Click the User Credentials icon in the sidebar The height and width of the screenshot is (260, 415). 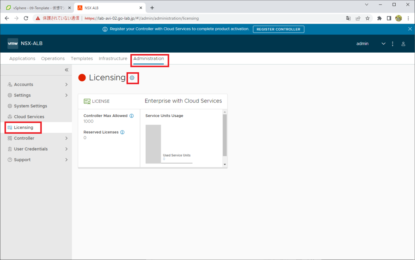point(10,149)
